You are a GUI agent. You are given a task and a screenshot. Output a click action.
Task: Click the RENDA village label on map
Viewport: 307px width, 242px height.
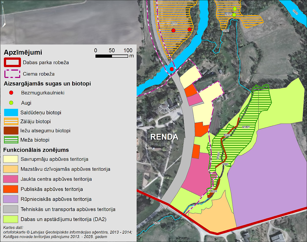tap(164, 137)
